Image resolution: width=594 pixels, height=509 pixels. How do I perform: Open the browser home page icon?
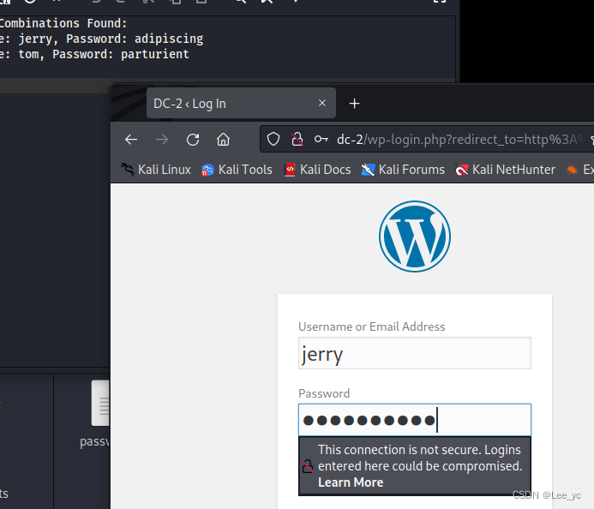(x=223, y=140)
